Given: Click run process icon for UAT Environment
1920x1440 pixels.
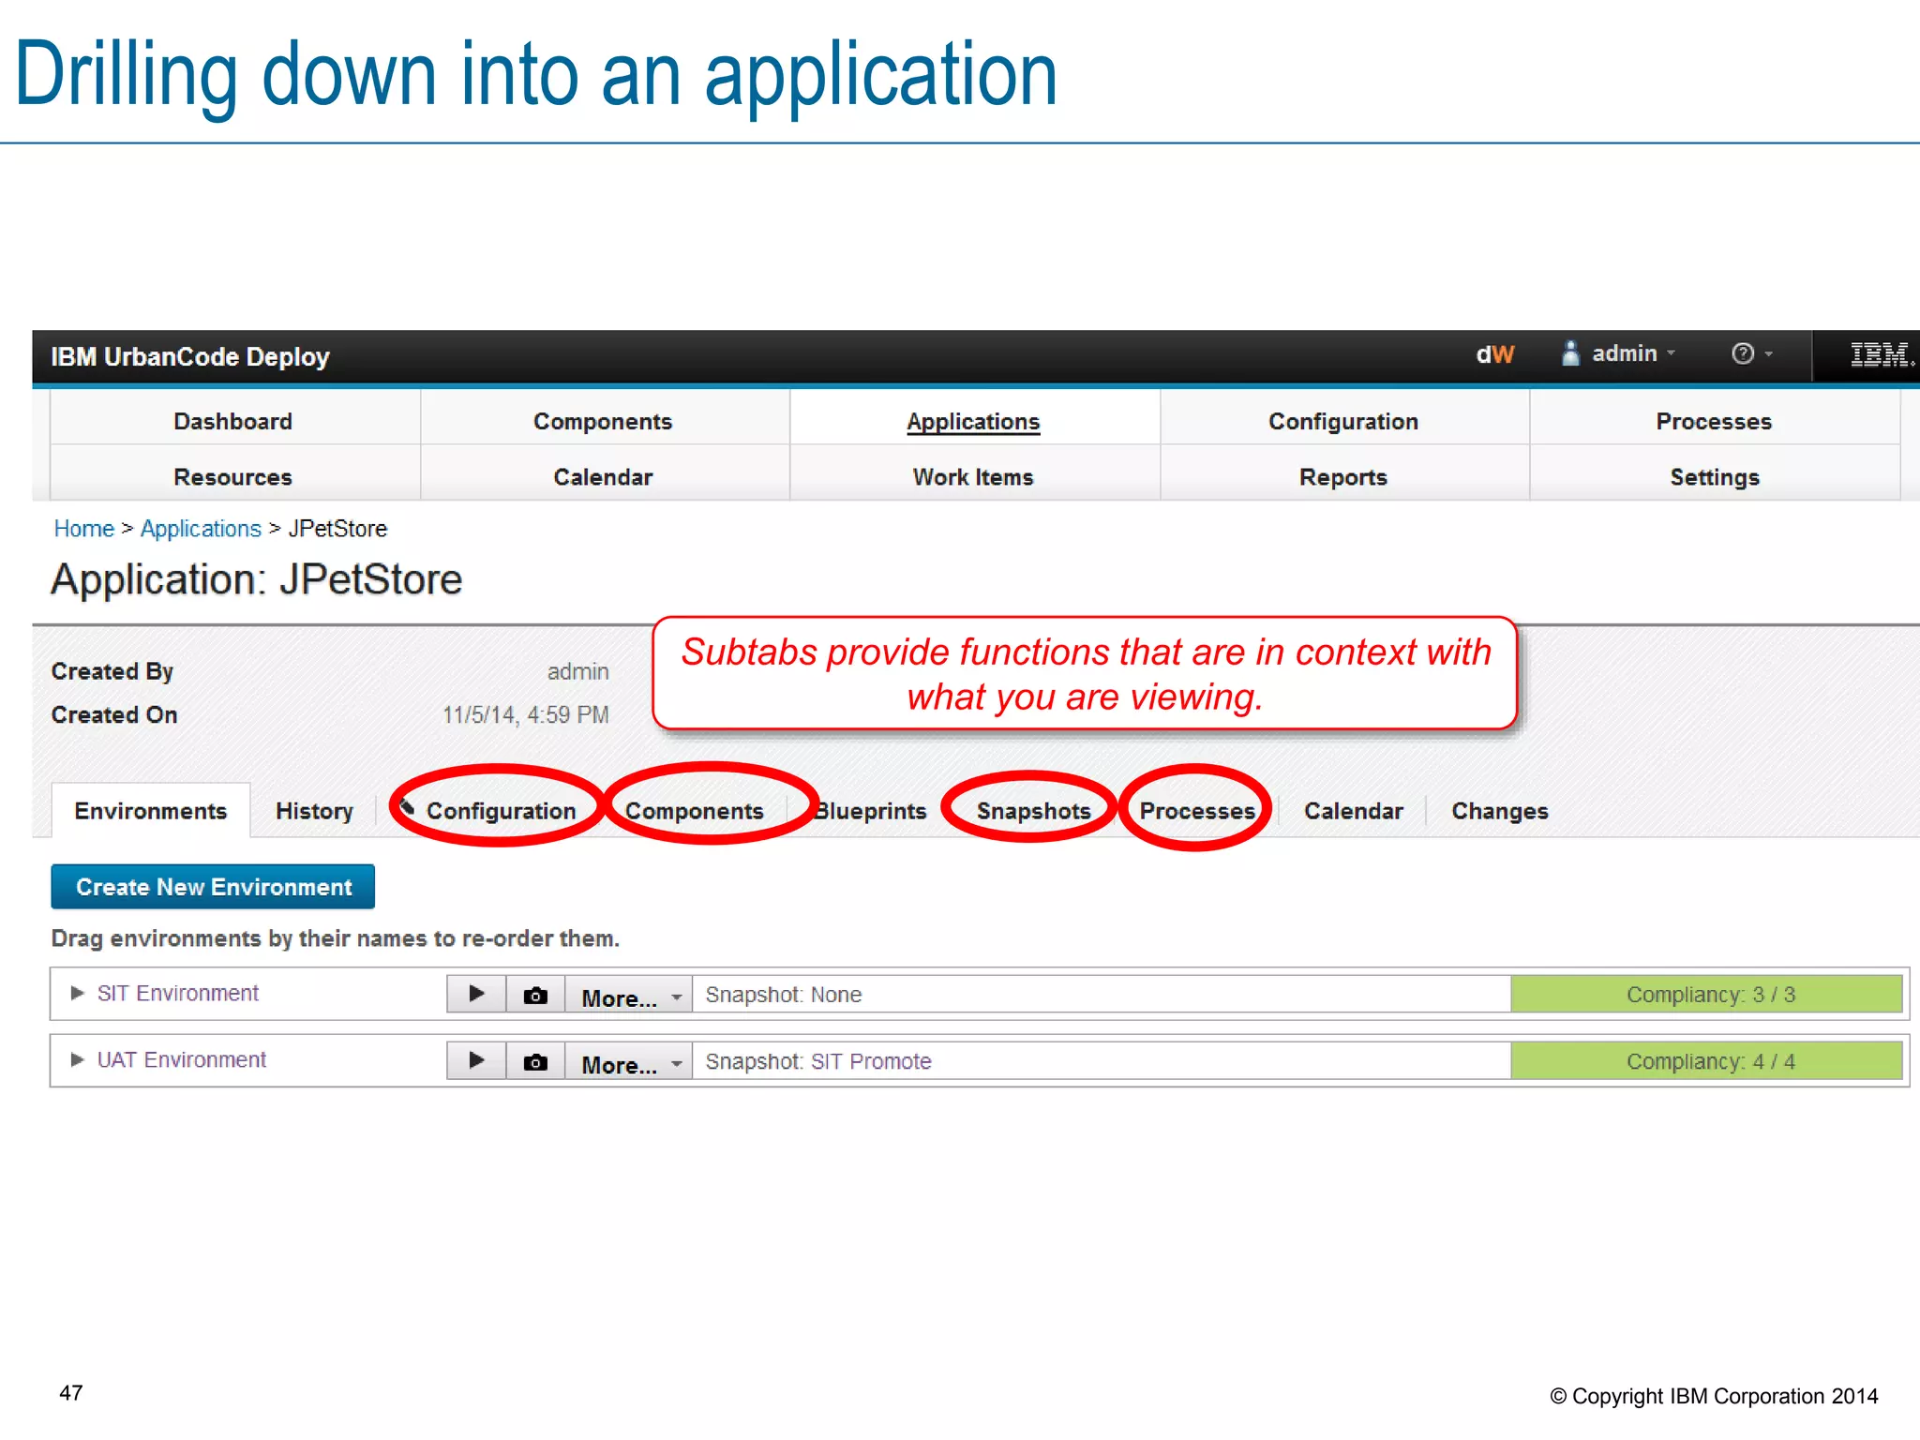Looking at the screenshot, I should (476, 1060).
